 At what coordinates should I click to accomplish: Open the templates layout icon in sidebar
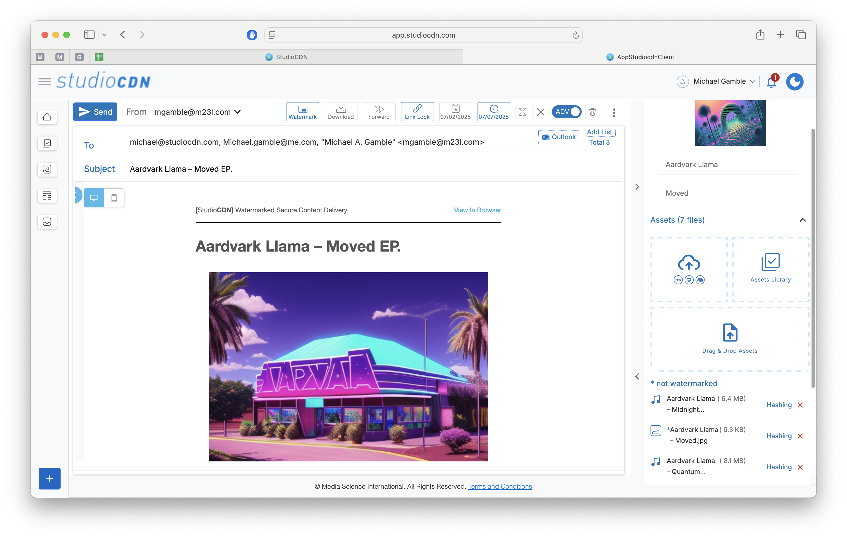[x=47, y=196]
